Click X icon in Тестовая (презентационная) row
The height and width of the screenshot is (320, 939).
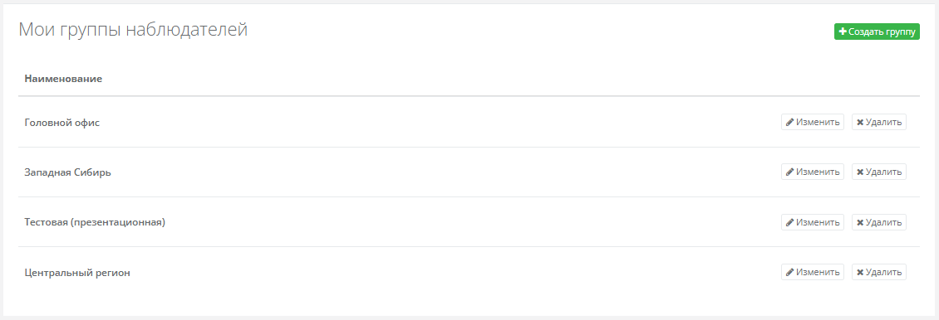click(860, 222)
